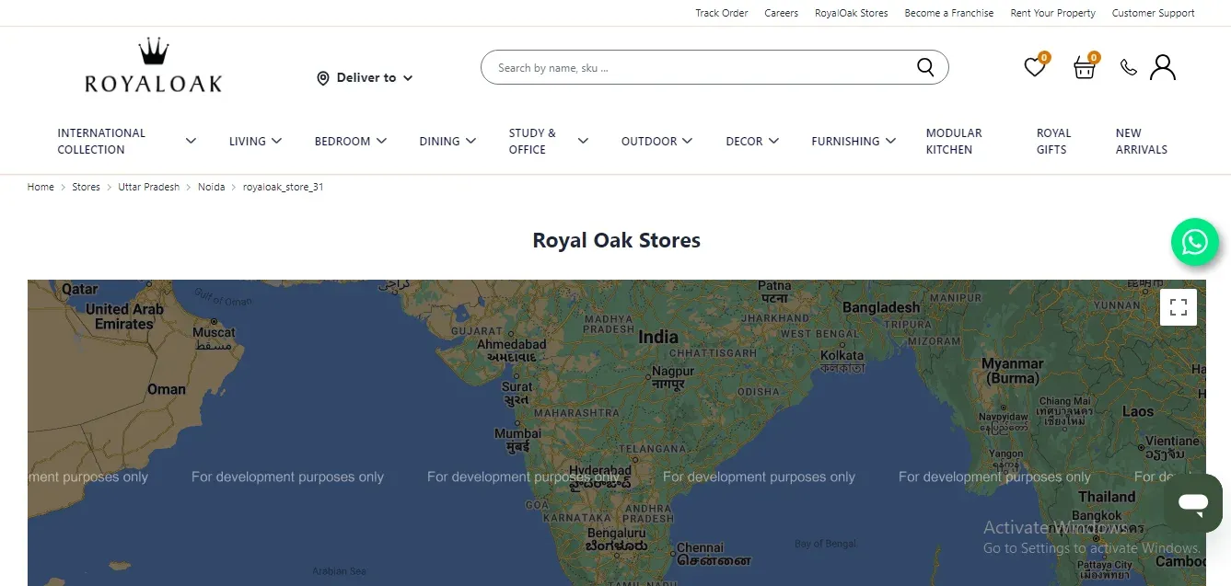Open Rent Your Property link
This screenshot has height=586, width=1231.
click(x=1053, y=13)
